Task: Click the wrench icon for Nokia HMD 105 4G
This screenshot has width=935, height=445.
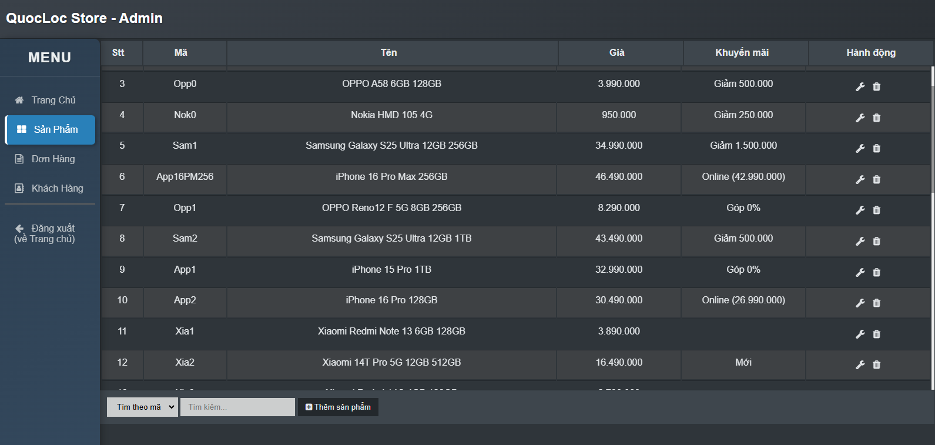Action: (860, 118)
